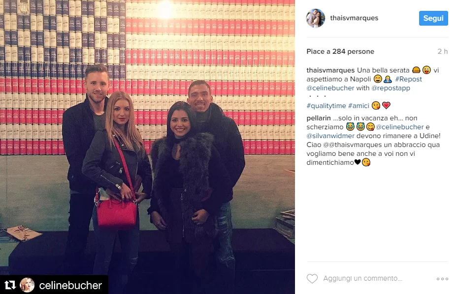Click the repost arrows icon on photo
This screenshot has height=294, width=458.
[x=10, y=285]
